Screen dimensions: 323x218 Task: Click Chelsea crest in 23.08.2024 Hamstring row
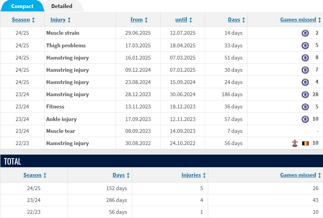(305, 82)
